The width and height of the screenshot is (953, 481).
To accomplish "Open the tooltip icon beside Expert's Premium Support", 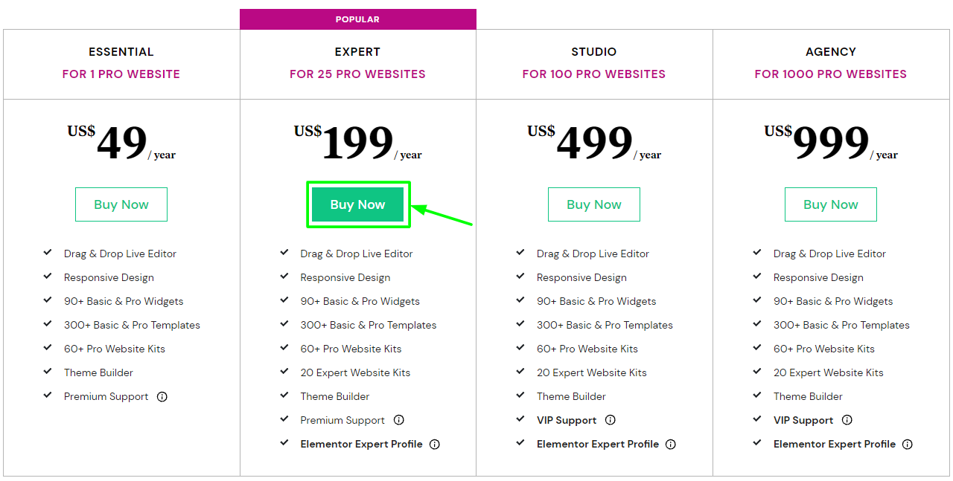I will tap(399, 420).
